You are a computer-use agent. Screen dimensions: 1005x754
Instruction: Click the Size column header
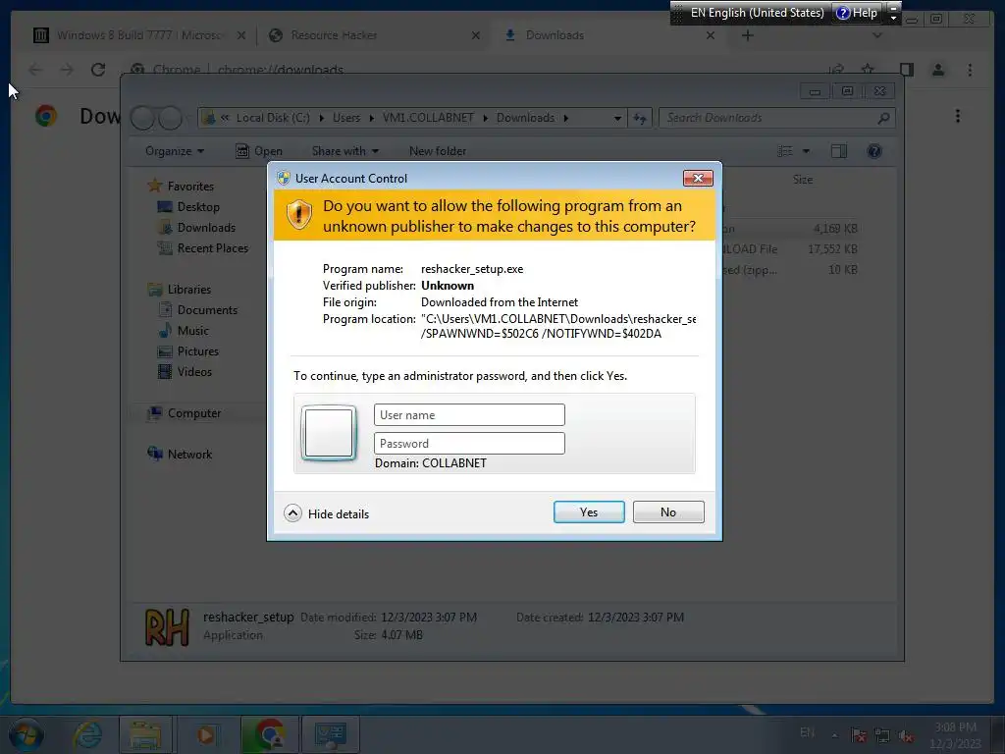(803, 180)
